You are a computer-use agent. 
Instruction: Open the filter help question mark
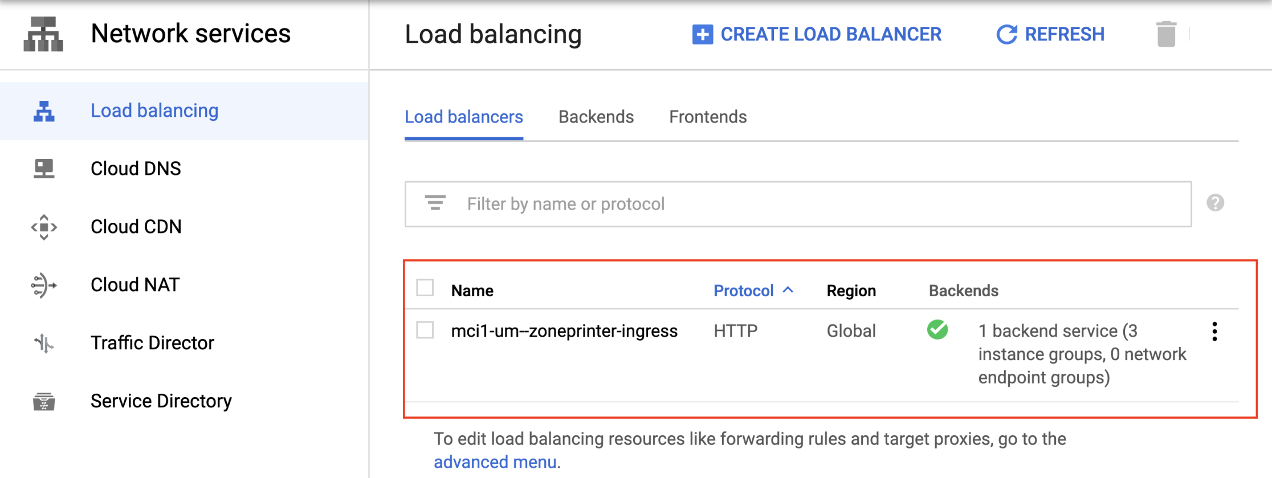tap(1215, 203)
